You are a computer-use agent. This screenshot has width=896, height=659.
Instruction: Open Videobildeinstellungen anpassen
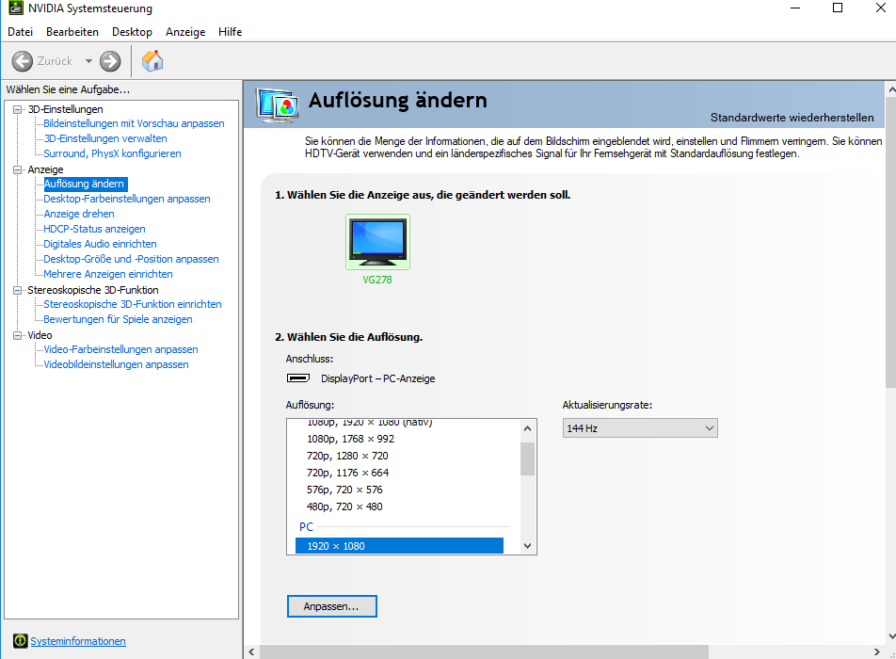coord(116,364)
